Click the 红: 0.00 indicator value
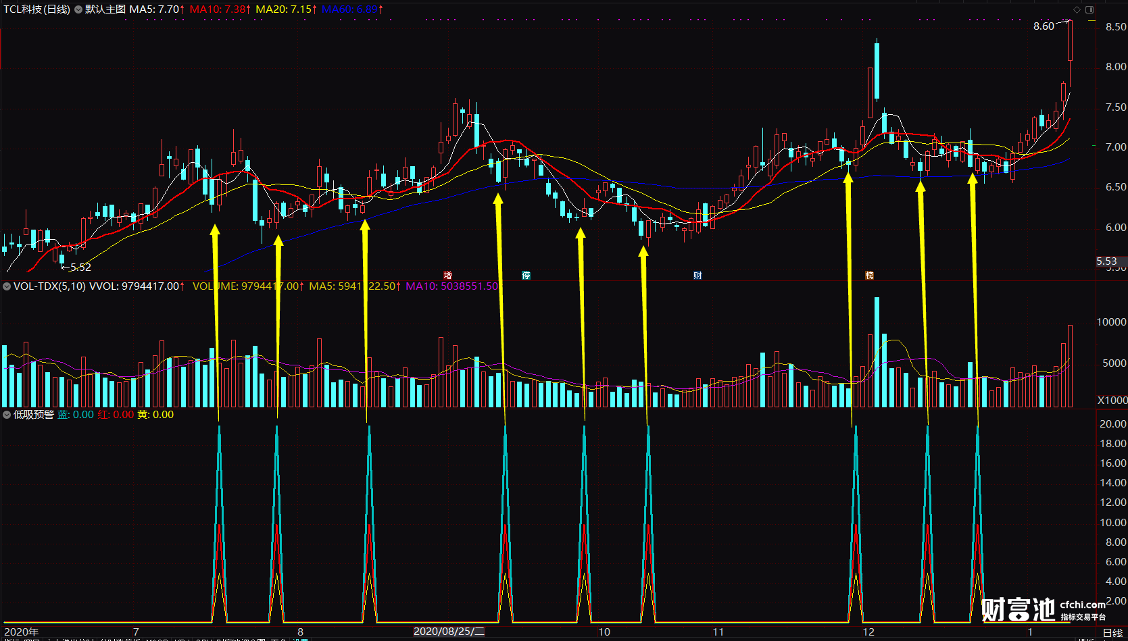This screenshot has height=641, width=1128. click(x=116, y=415)
